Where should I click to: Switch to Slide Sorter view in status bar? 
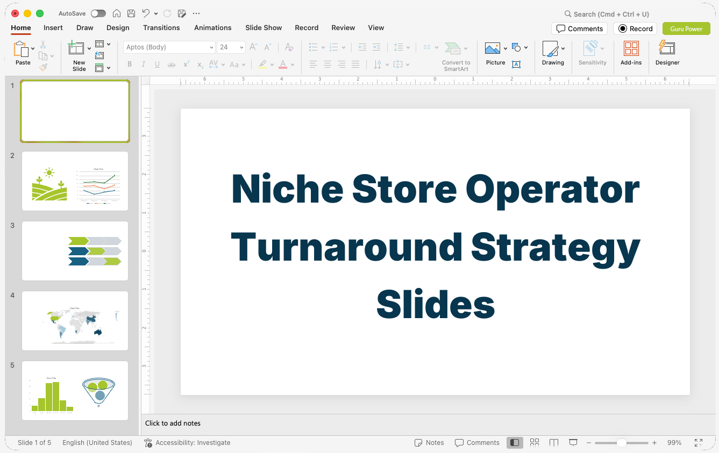535,442
